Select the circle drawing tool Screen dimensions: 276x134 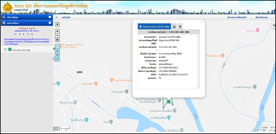coord(57,59)
